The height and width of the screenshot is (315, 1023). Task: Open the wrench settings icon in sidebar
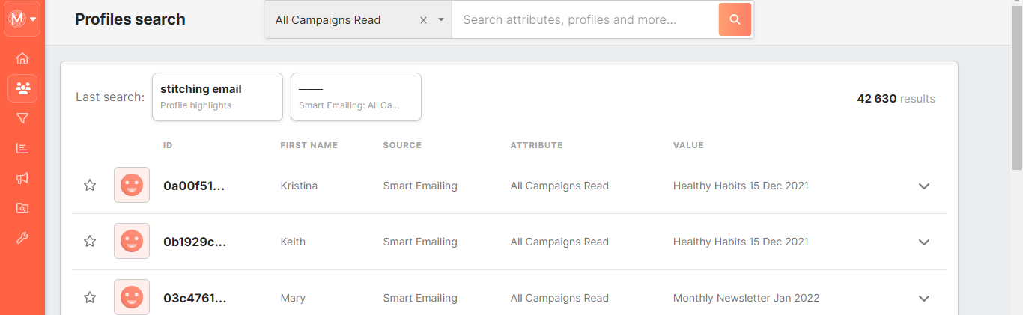22,238
